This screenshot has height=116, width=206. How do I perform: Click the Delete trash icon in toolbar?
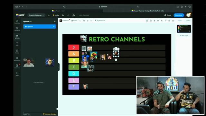(x=173, y=21)
